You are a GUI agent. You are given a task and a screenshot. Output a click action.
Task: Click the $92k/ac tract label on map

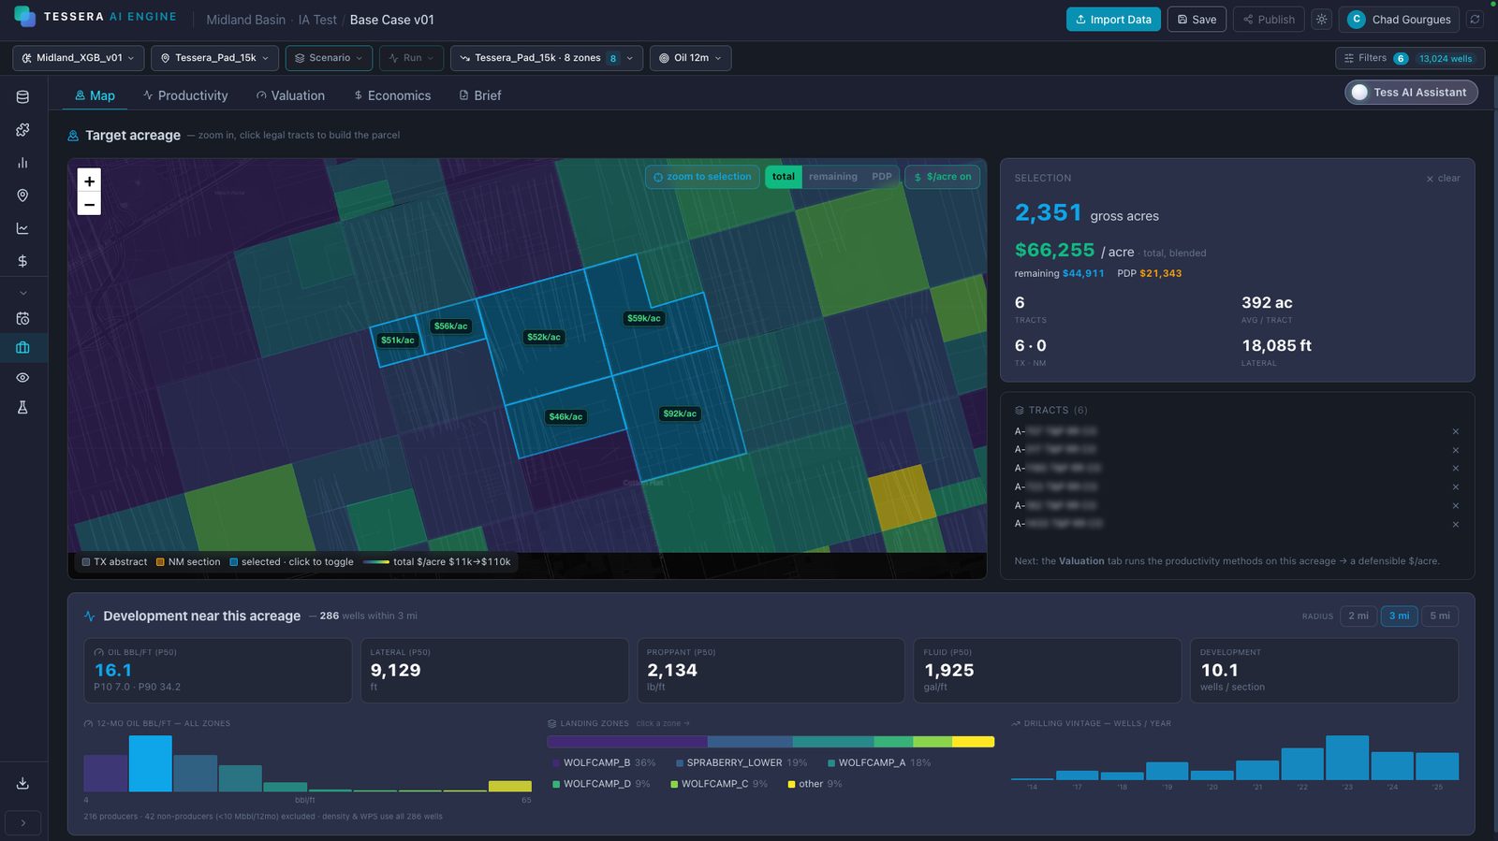680,413
